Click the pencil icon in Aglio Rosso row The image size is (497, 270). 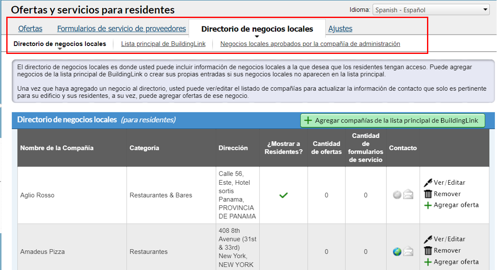click(428, 183)
